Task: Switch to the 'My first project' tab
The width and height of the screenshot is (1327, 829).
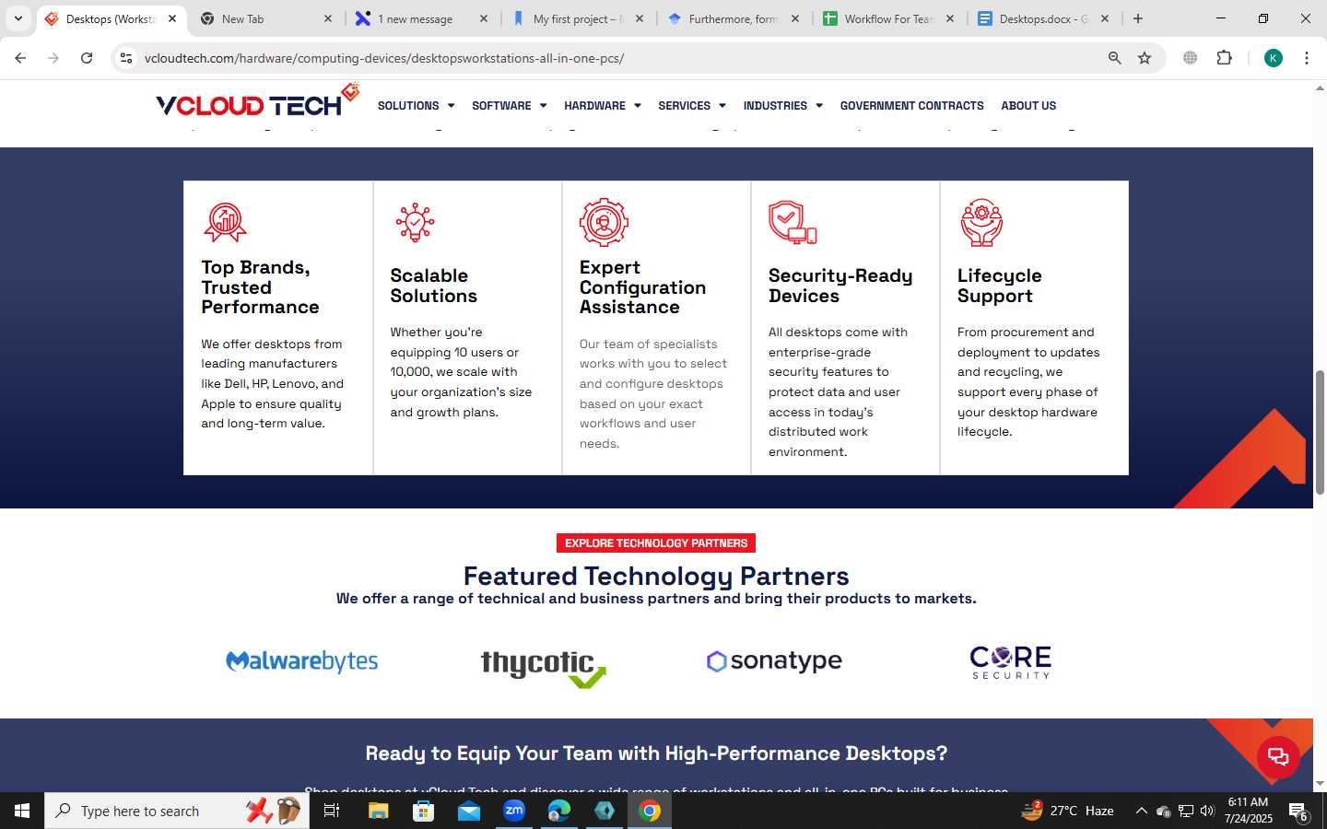Action: pos(578,18)
